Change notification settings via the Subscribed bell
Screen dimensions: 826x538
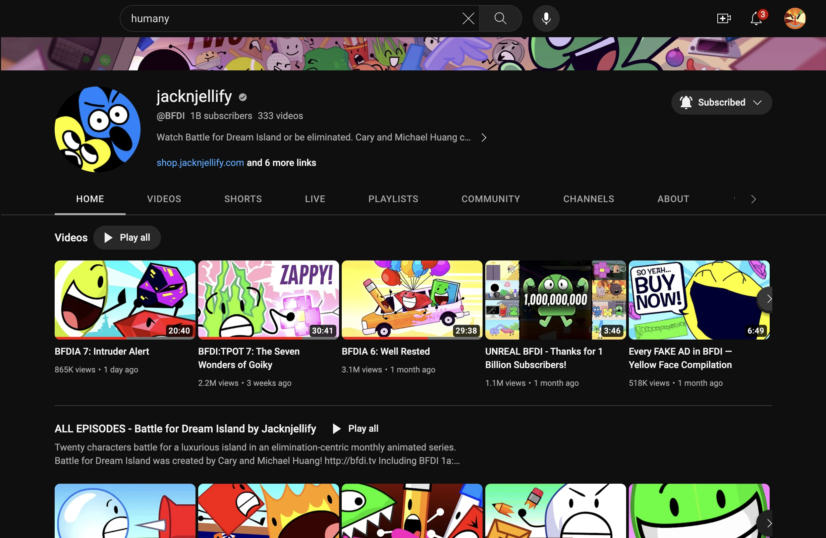click(686, 102)
